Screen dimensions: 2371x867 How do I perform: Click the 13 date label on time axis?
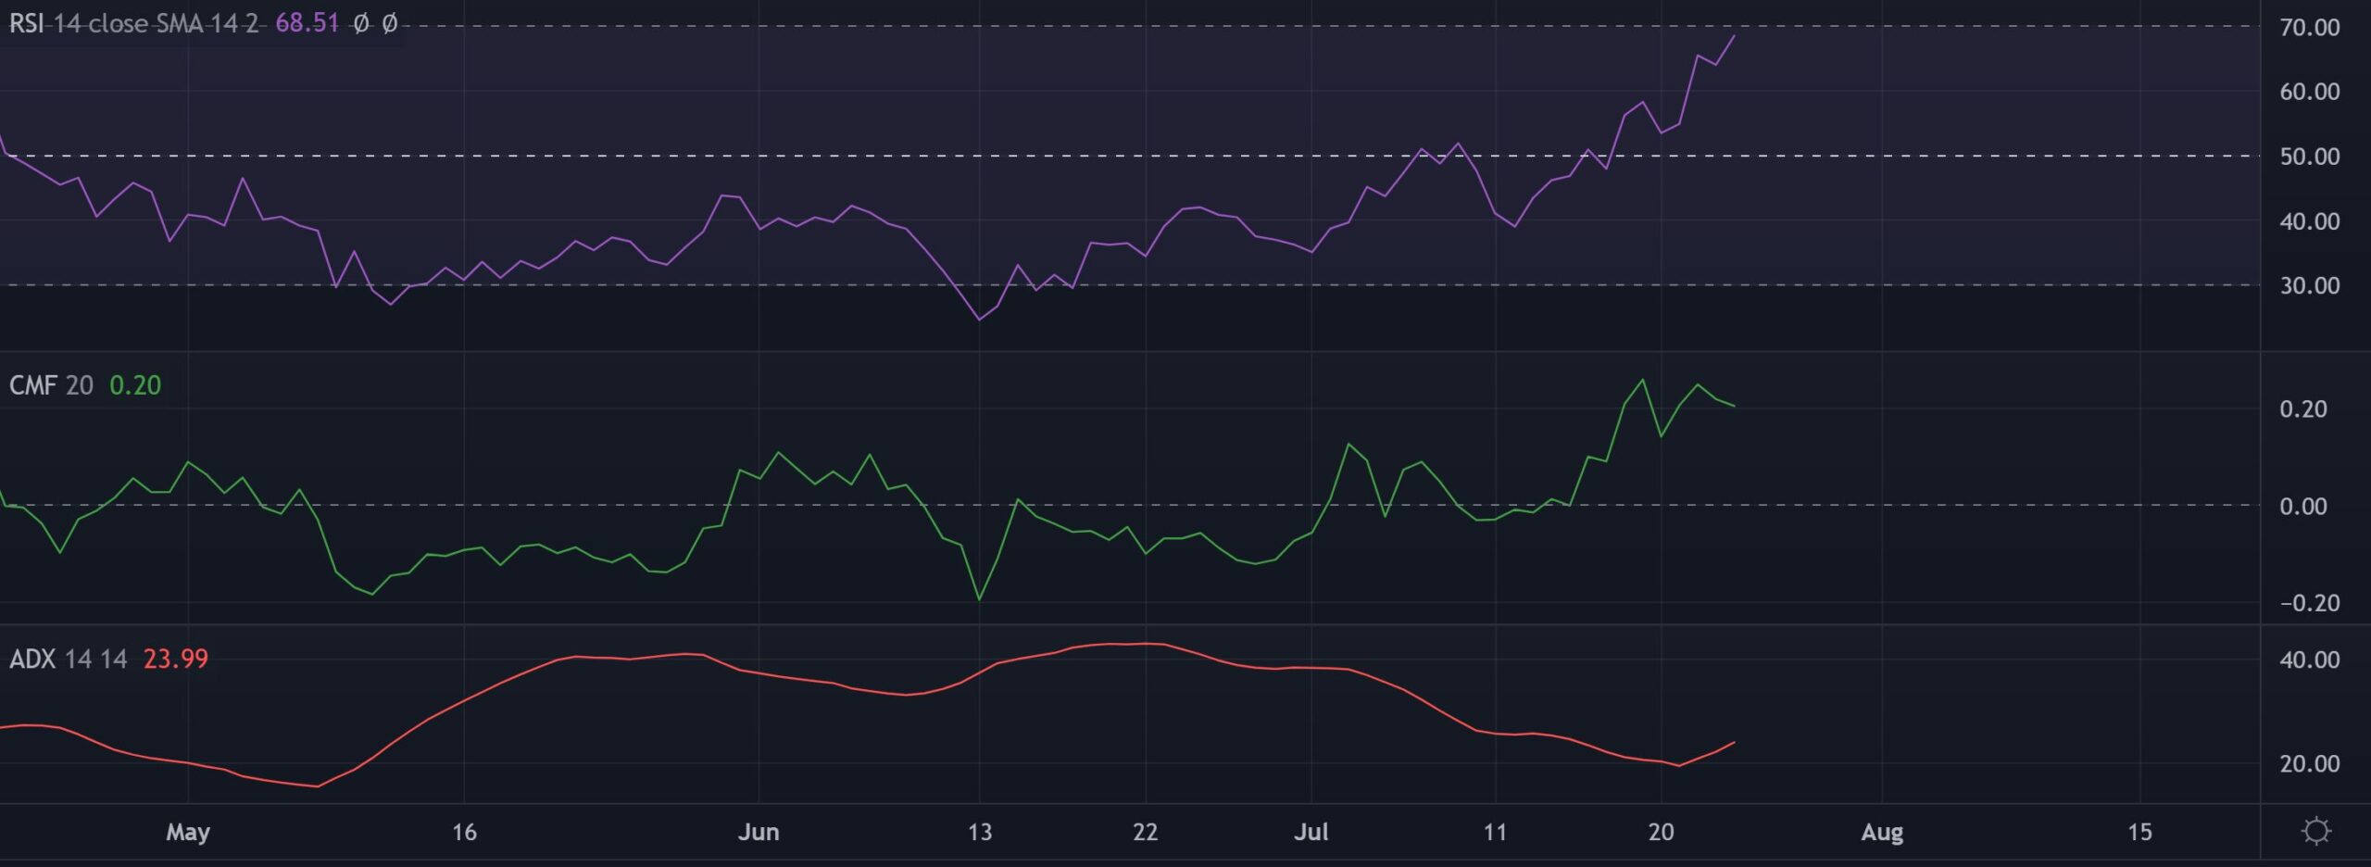(980, 832)
